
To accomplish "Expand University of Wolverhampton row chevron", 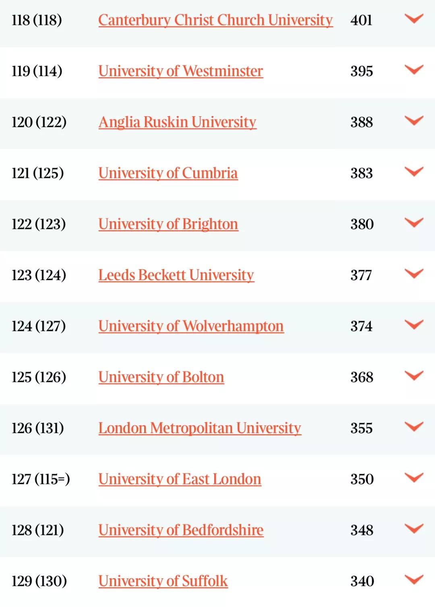I will tap(414, 325).
